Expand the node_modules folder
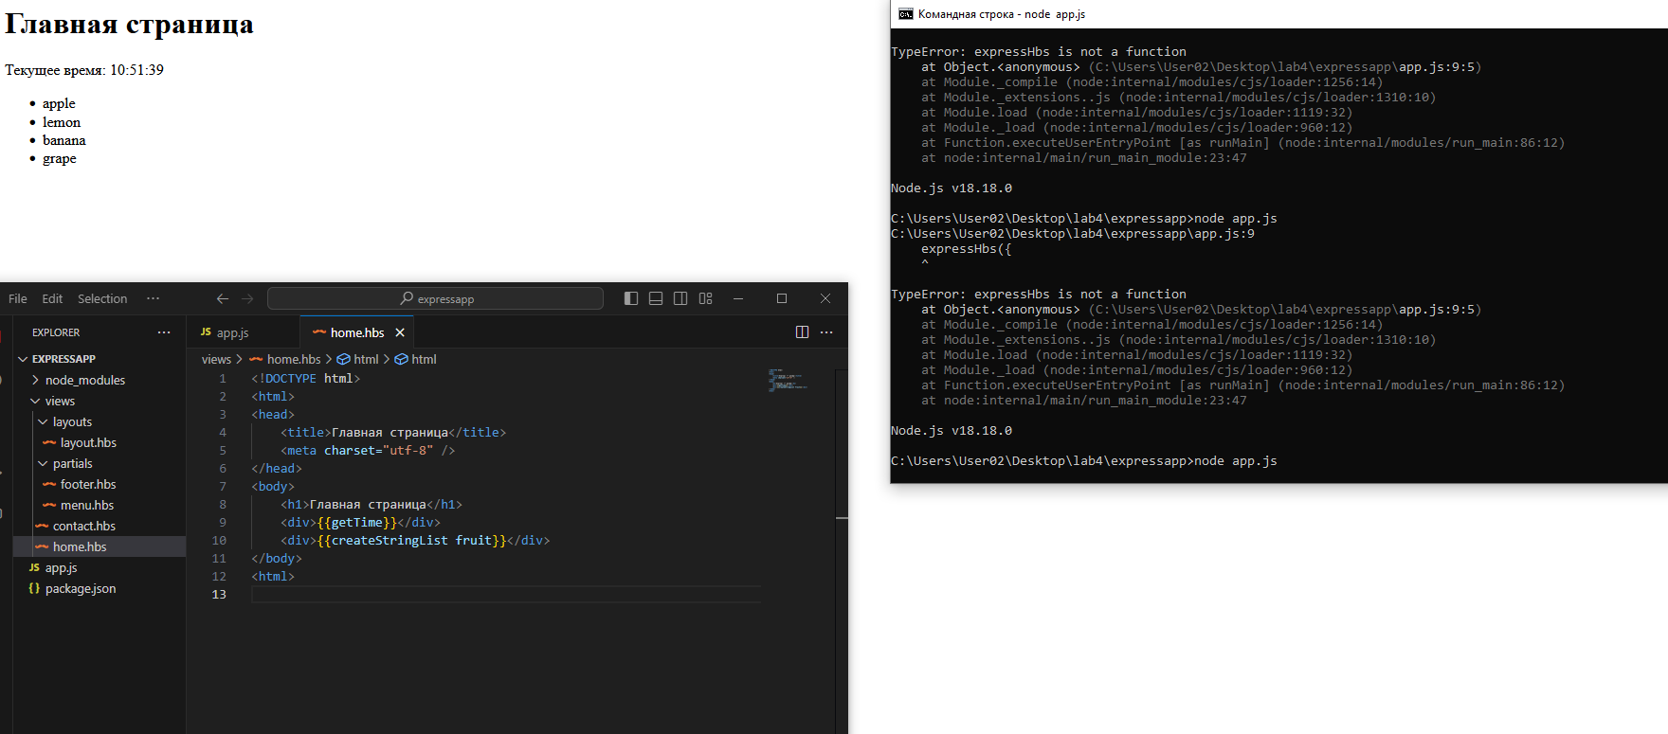This screenshot has width=1668, height=734. (84, 380)
